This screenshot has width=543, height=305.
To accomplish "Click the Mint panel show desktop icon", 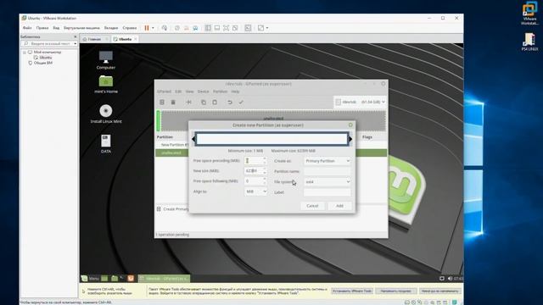I will (104, 279).
